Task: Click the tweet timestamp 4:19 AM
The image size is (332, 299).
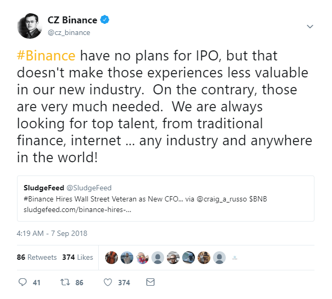Action: 52,233
